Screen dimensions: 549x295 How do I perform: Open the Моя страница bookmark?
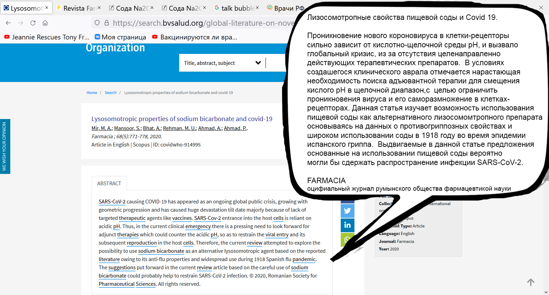coord(120,37)
